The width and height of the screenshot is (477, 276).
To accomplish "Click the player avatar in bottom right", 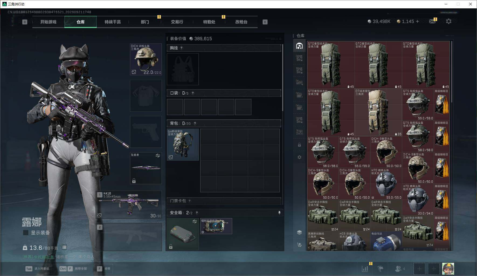I will tap(448, 269).
